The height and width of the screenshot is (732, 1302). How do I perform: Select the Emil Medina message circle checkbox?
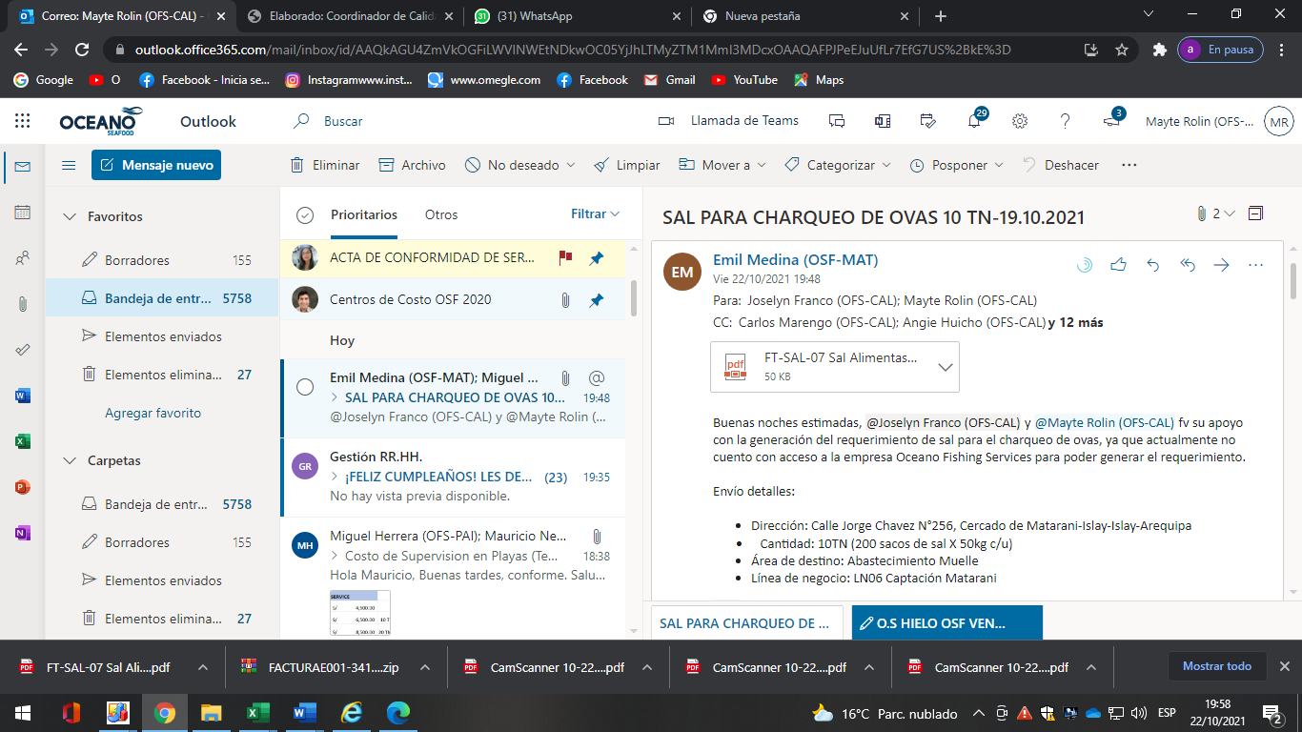point(305,386)
